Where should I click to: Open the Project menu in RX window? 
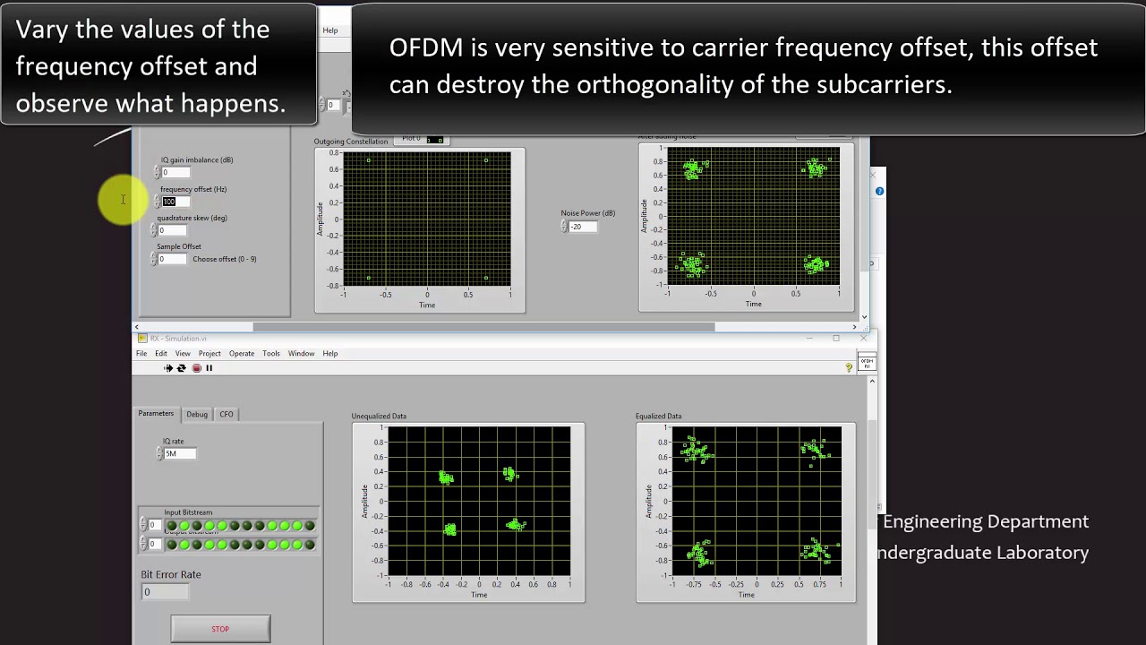point(210,354)
